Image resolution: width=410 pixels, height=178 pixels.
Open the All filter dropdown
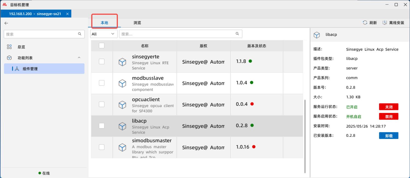point(104,34)
